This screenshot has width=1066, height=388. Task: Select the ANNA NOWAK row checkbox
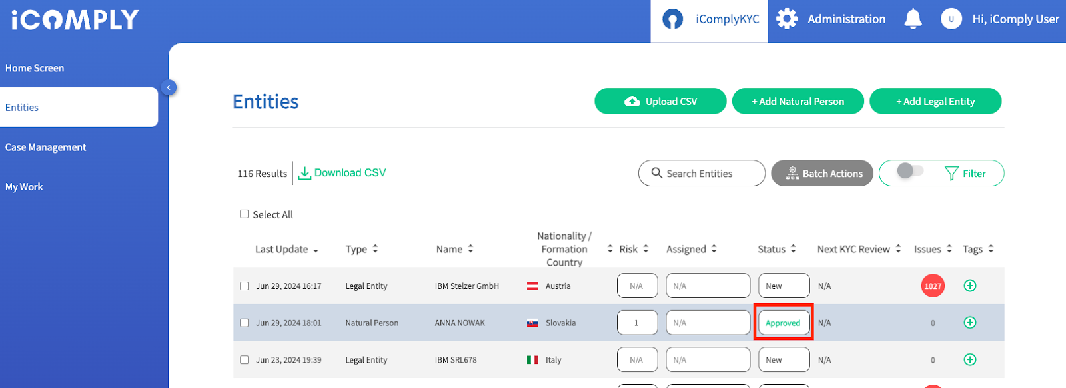click(x=244, y=323)
